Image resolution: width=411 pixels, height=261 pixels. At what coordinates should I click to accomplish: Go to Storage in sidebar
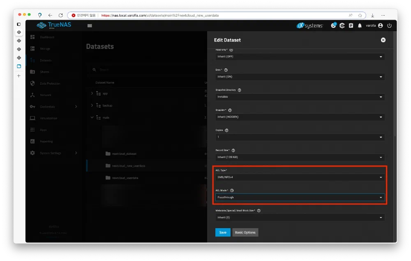point(45,49)
